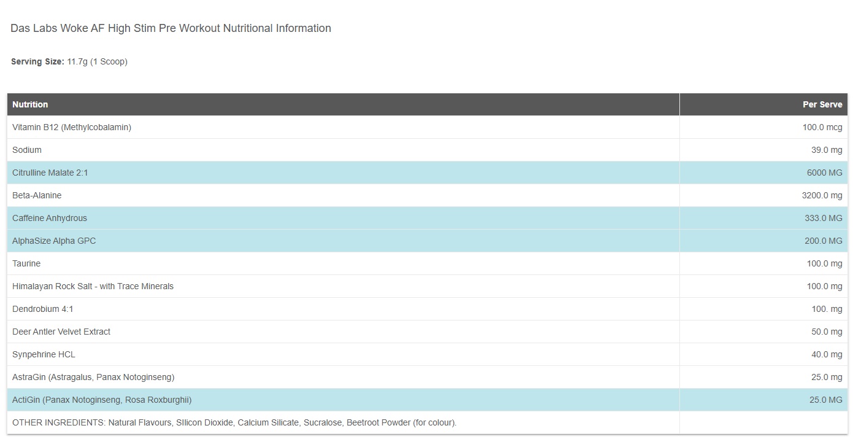Select the 'Taurine' row name
The width and height of the screenshot is (853, 439).
tap(26, 263)
